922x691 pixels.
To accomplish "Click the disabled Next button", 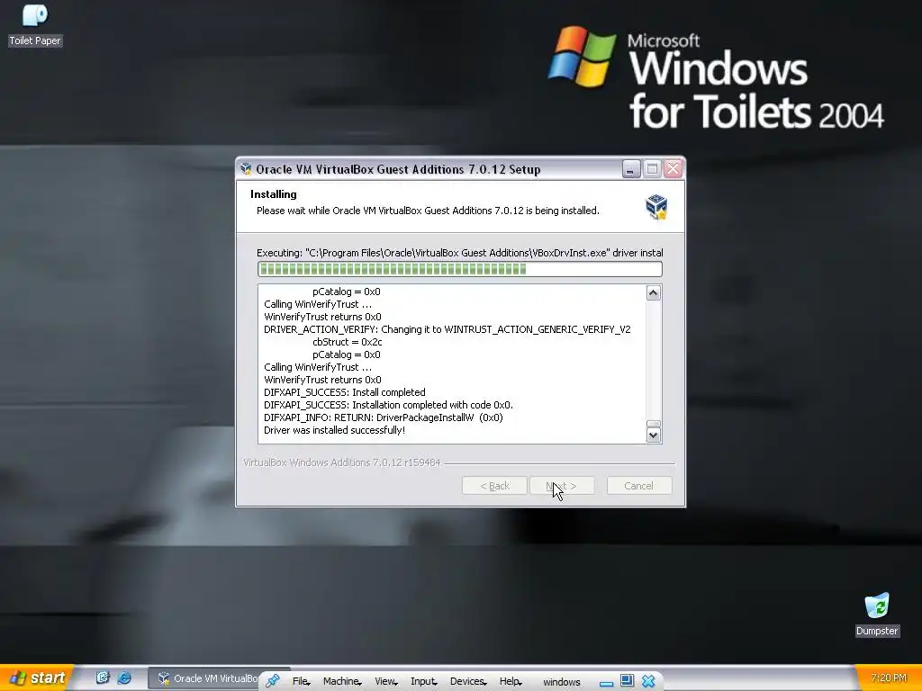I will 562,485.
